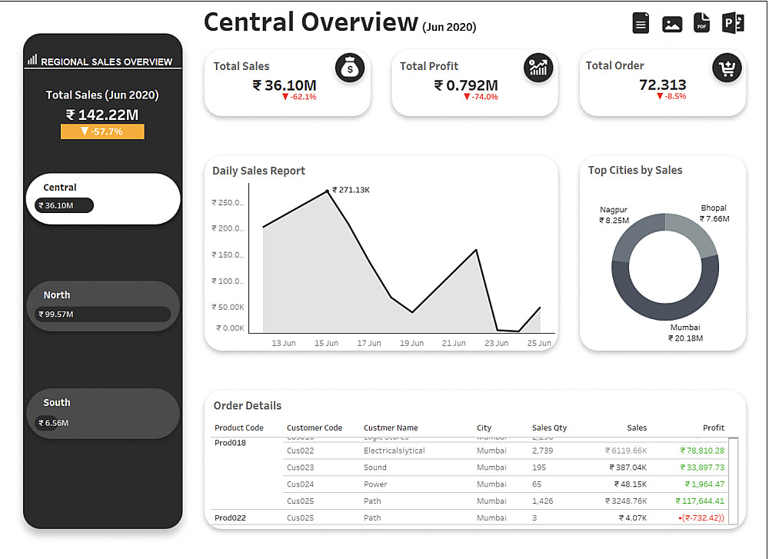Screen dimensions: 769x559
Task: Click the ₹ 142.22M total sales figure
Action: tap(102, 115)
